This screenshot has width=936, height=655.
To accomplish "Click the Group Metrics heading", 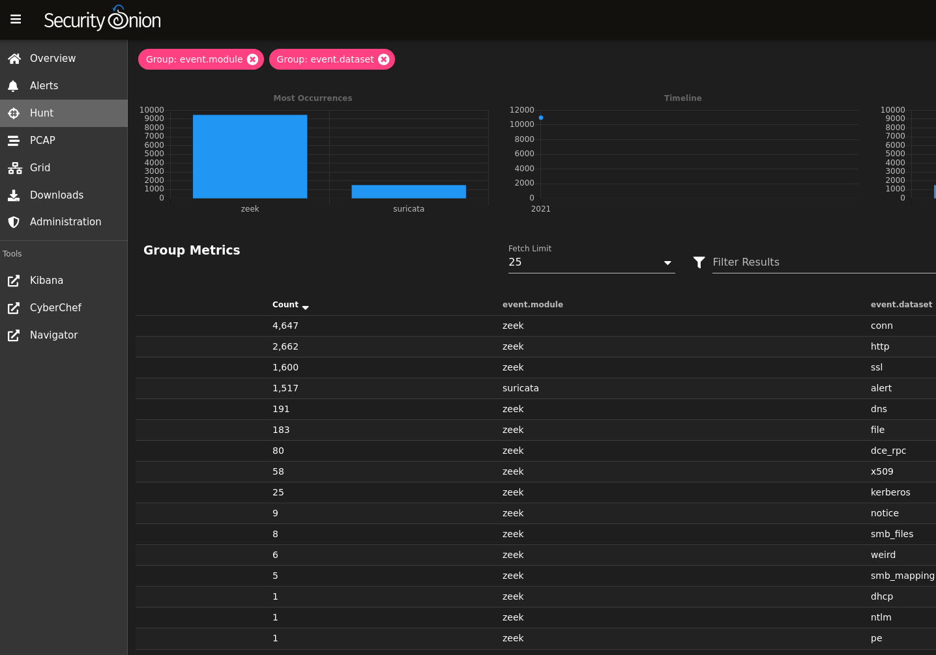I will coord(192,250).
